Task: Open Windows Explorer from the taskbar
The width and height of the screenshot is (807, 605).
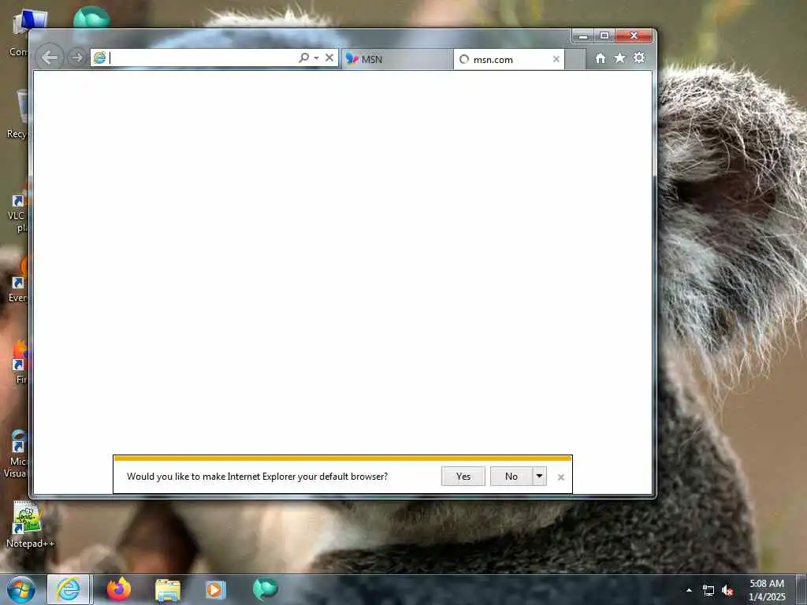Action: [x=168, y=590]
